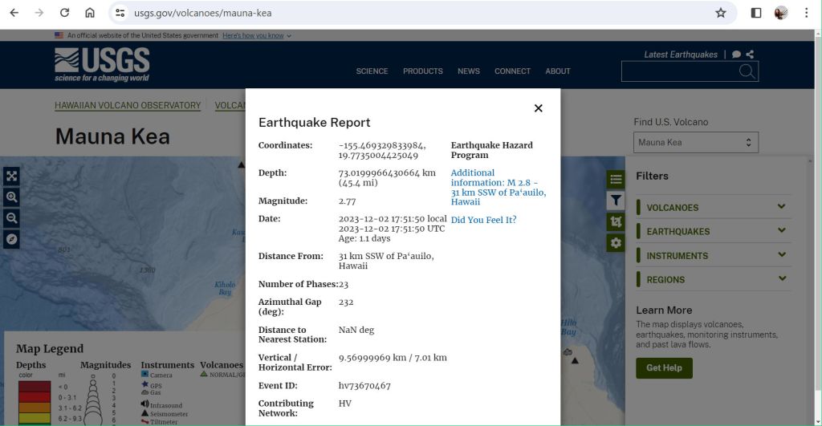
Task: Open the map legend list icon
Action: click(616, 180)
